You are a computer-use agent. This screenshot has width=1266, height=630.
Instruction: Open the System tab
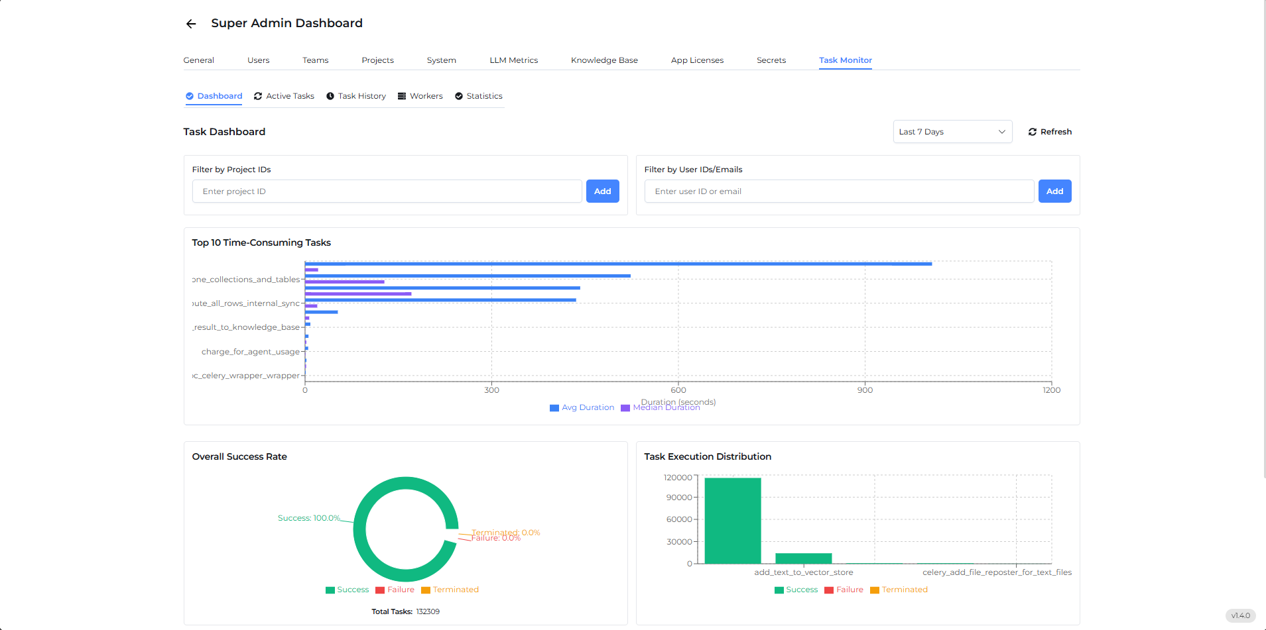click(x=442, y=60)
